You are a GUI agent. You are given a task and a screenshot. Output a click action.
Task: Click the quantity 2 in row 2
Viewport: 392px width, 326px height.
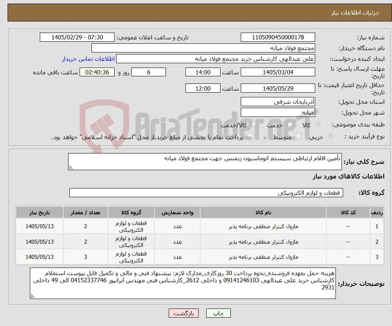pos(86,242)
